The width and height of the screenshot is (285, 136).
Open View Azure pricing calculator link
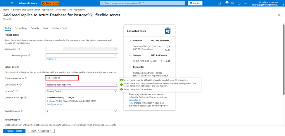tap(148, 99)
